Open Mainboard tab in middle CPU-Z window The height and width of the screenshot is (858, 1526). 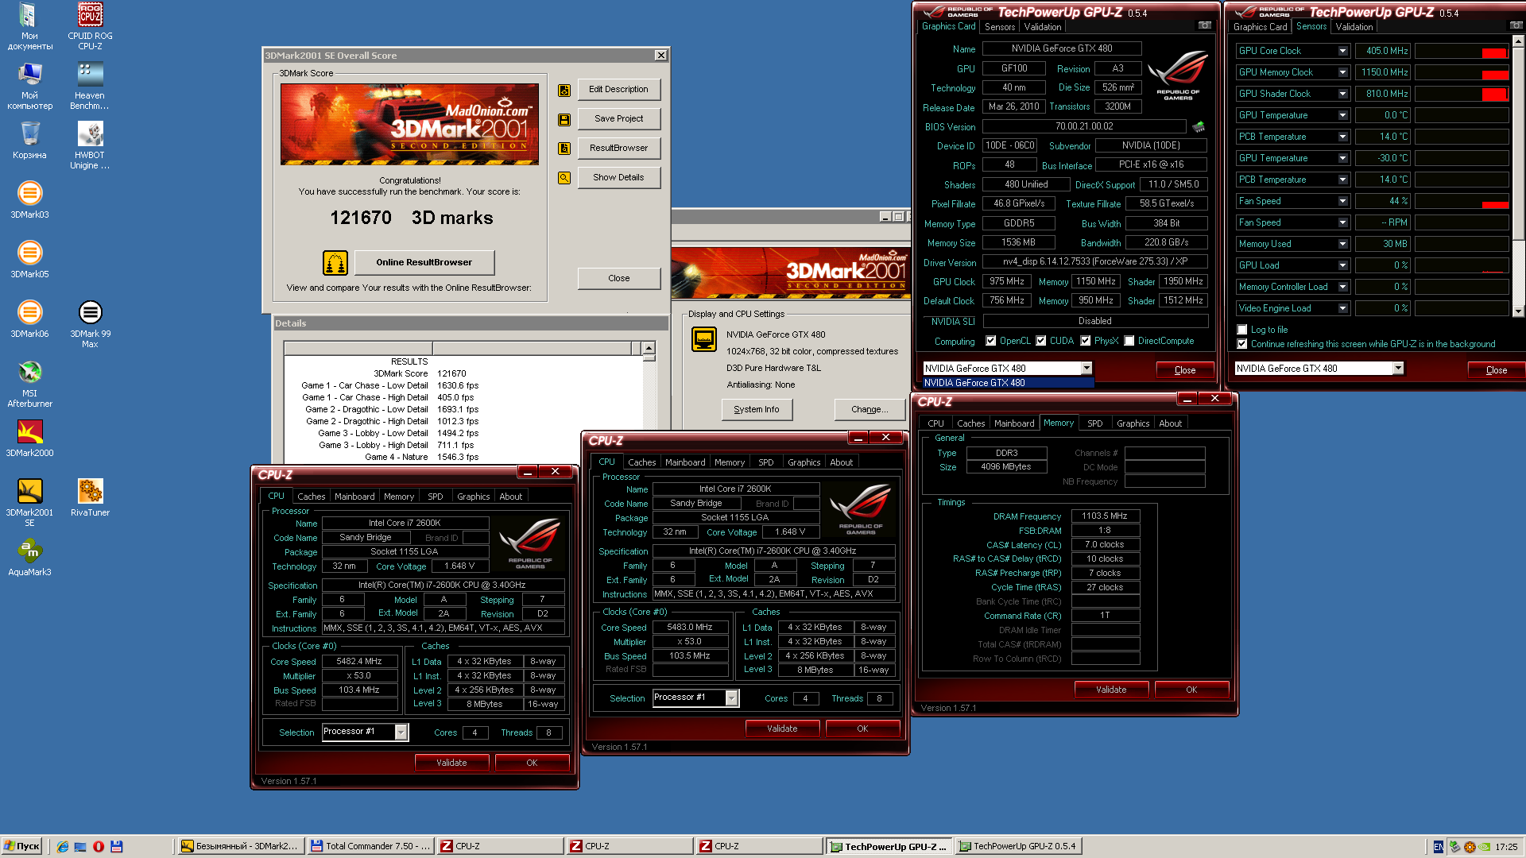coord(685,462)
